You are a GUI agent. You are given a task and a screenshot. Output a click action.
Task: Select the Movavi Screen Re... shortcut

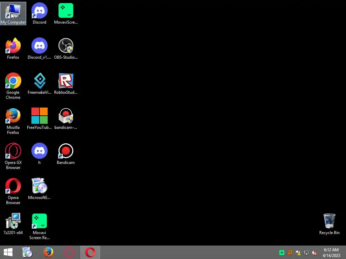[x=40, y=226]
